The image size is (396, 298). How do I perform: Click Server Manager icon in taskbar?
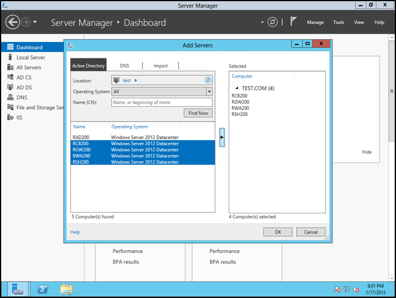click(x=17, y=289)
